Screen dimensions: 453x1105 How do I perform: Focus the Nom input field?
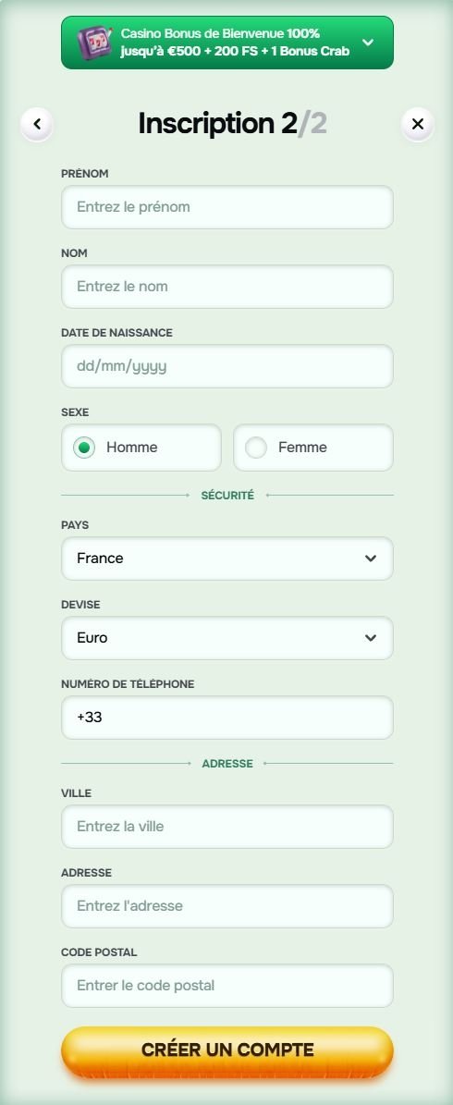226,287
